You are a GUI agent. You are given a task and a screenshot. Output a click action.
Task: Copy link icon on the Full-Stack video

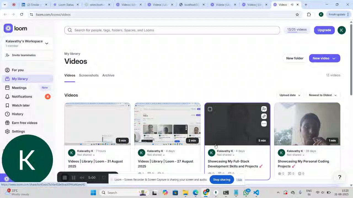click(x=264, y=116)
